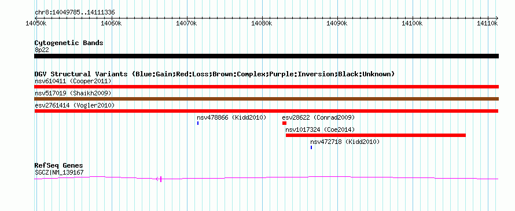Select the nsv472718 blue gain marker
Viewport: 515px width, 211px height.
pos(311,147)
